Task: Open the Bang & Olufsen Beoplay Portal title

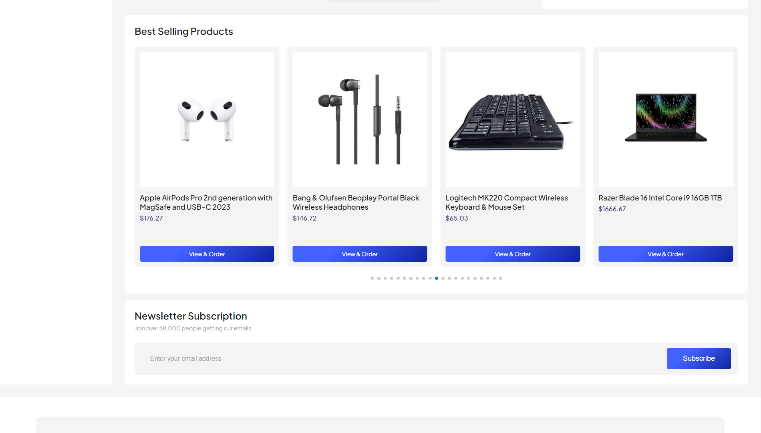Action: pos(356,202)
